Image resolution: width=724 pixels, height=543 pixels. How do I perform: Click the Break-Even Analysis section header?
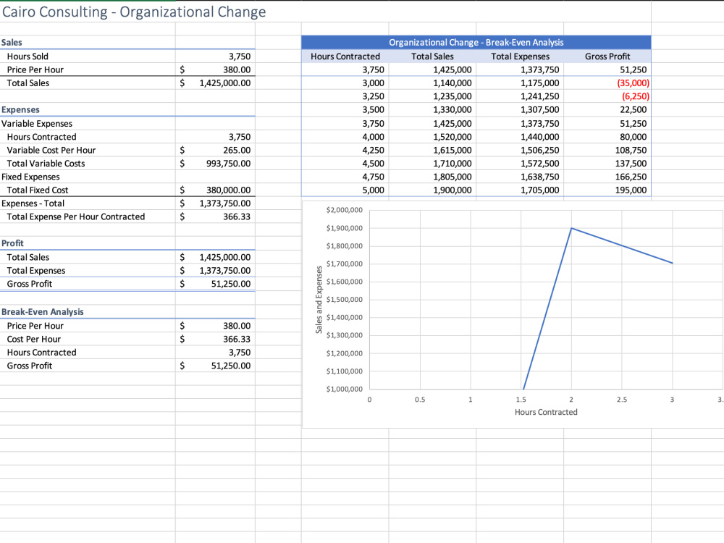point(43,312)
